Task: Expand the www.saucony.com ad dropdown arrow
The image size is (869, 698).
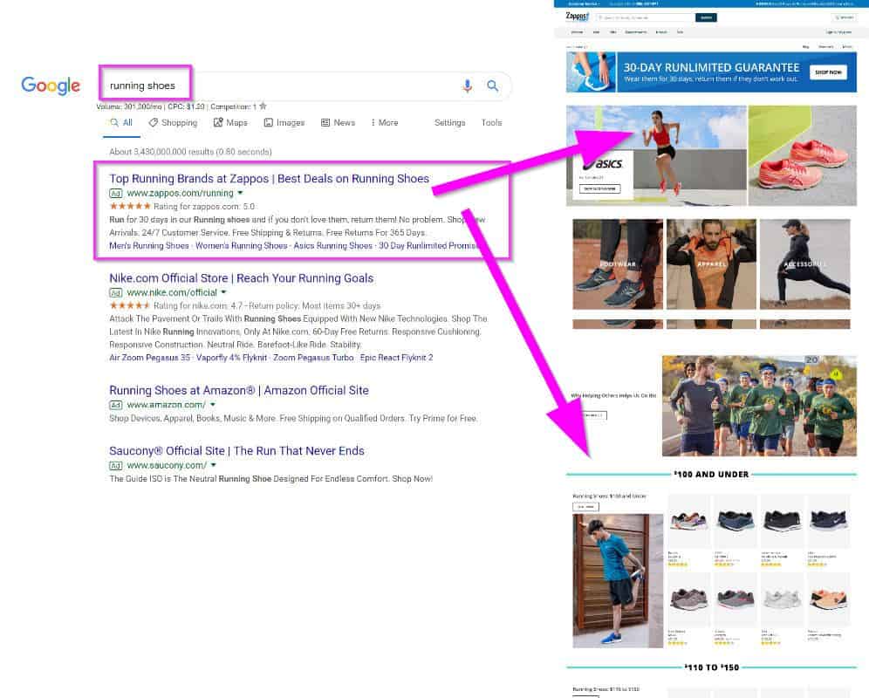Action: click(214, 465)
